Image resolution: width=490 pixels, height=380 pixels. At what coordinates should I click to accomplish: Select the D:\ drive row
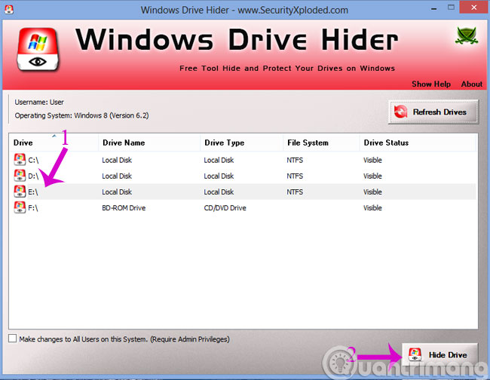(x=243, y=176)
